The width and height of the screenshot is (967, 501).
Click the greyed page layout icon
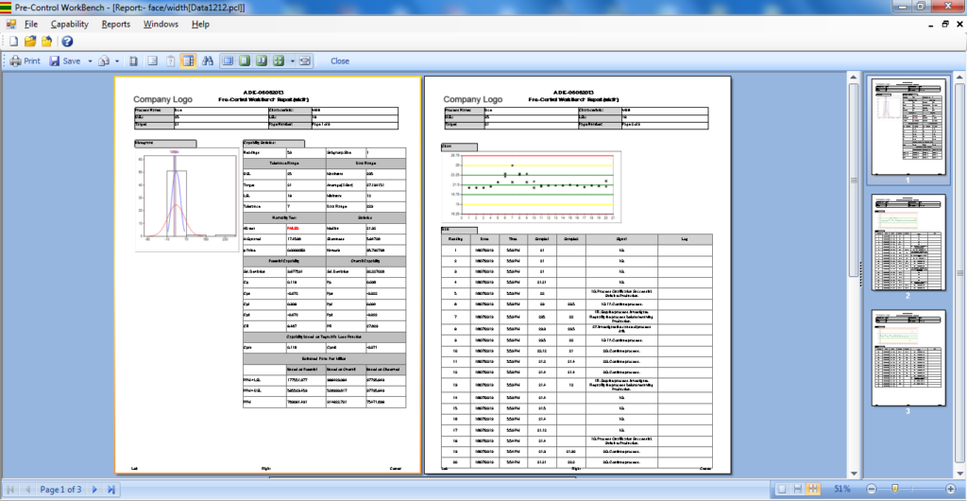152,61
